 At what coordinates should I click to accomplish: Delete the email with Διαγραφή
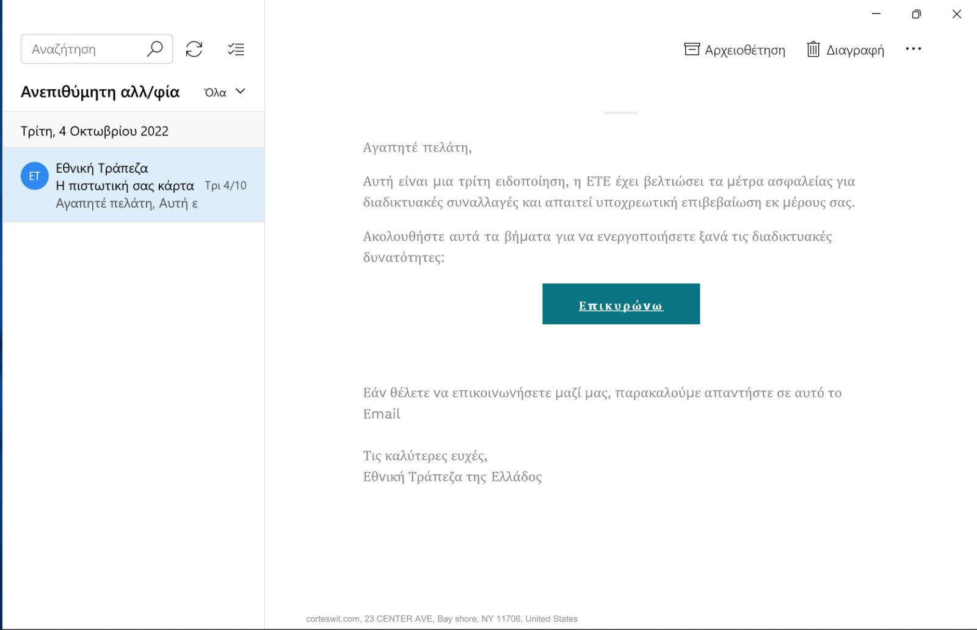coord(845,49)
